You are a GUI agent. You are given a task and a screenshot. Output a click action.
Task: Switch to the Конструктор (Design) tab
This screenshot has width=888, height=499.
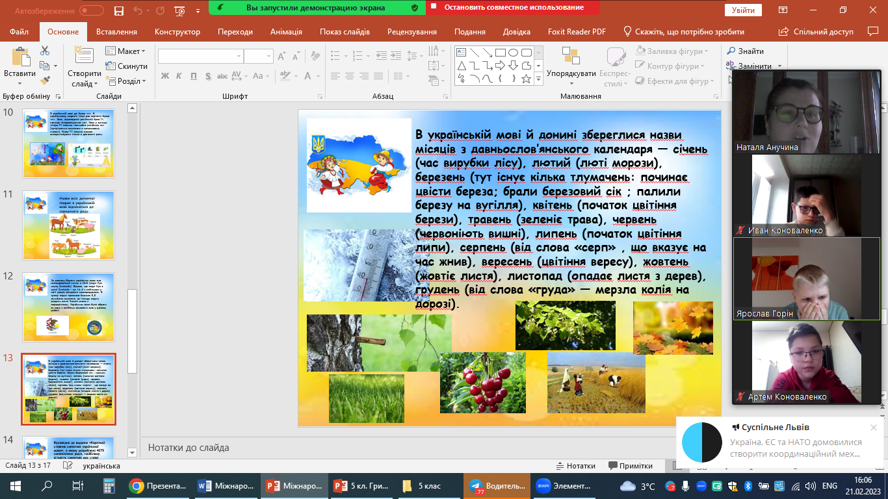pyautogui.click(x=177, y=32)
